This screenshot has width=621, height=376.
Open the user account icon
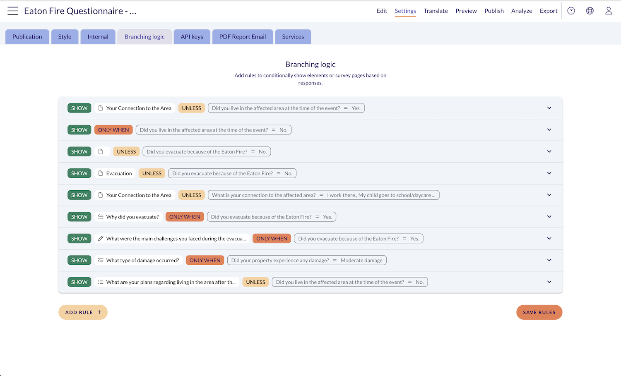pos(609,11)
